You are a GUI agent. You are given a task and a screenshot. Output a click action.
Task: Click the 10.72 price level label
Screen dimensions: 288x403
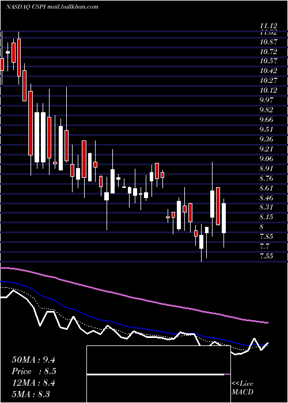[268, 52]
